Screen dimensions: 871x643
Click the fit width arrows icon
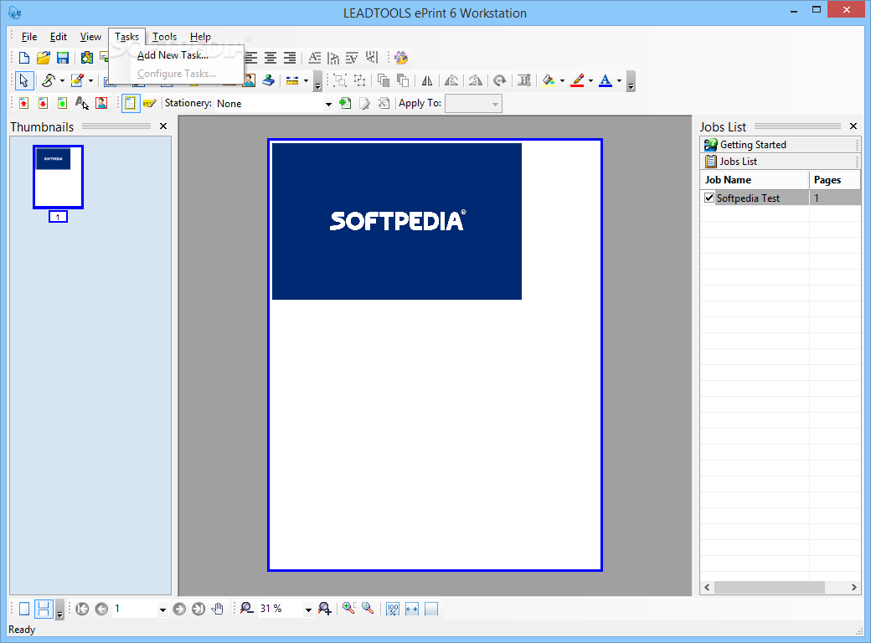[411, 610]
